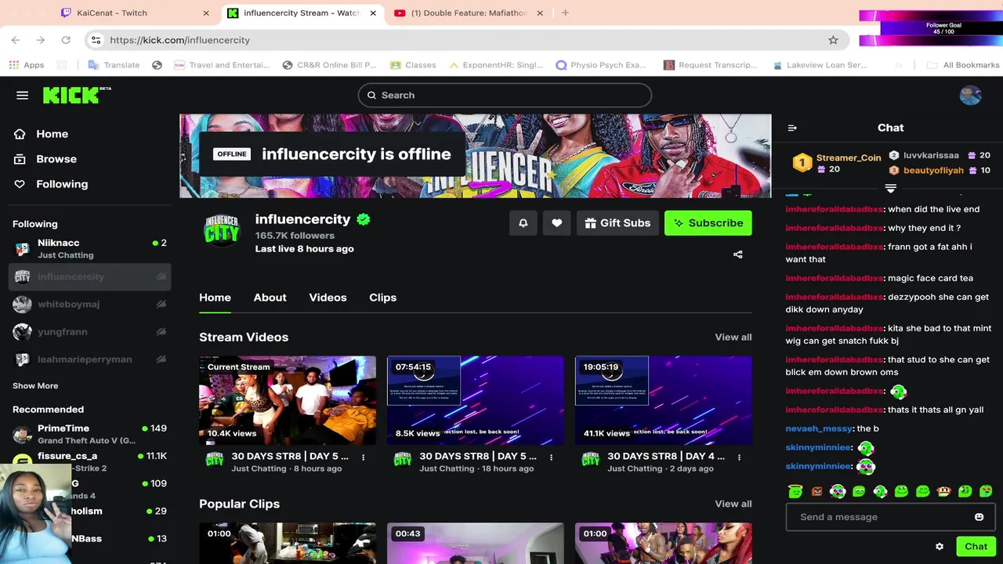This screenshot has height=564, width=1003.
Task: Reload the browser page
Action: 66,40
